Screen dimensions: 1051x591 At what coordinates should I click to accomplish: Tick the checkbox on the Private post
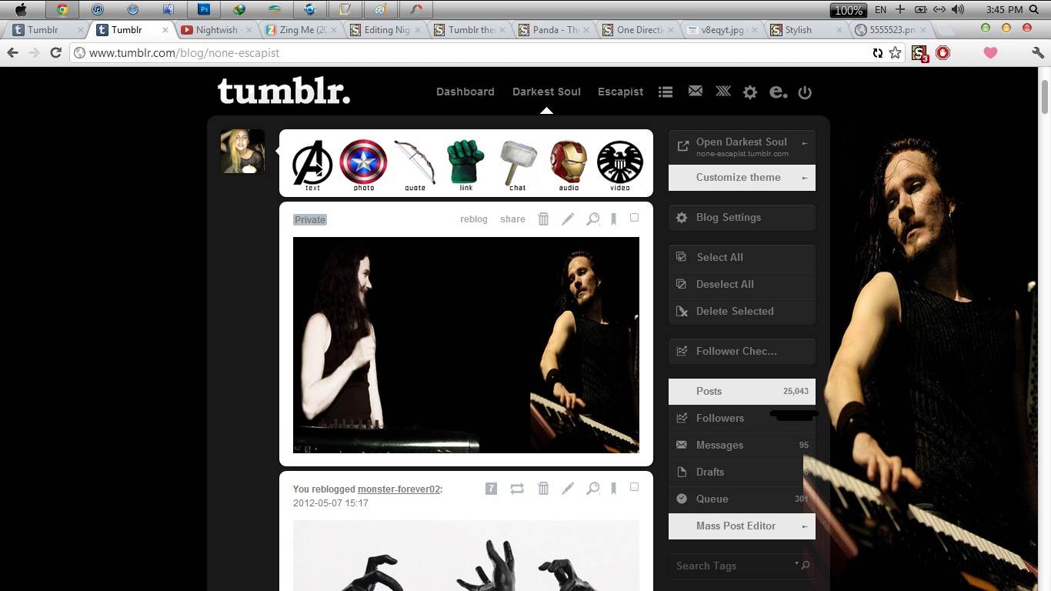[634, 218]
